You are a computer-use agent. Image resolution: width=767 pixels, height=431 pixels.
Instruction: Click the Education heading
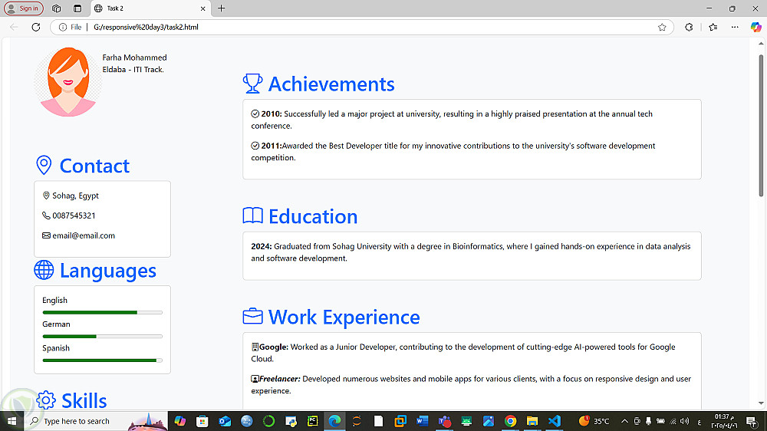(x=313, y=217)
